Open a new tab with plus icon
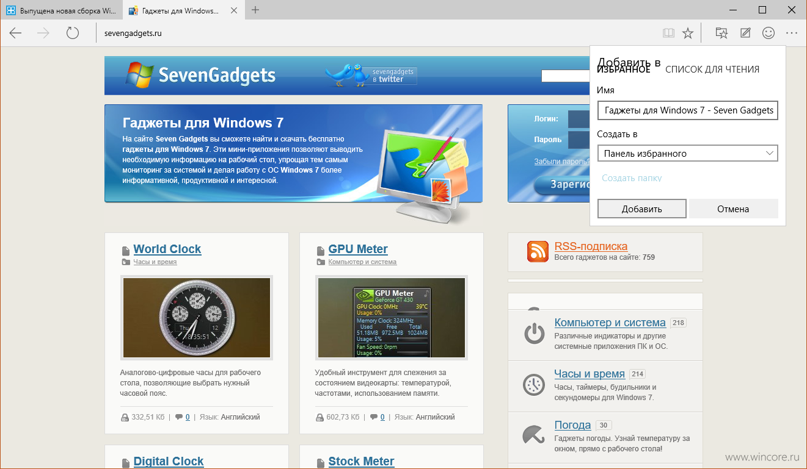 (x=255, y=10)
